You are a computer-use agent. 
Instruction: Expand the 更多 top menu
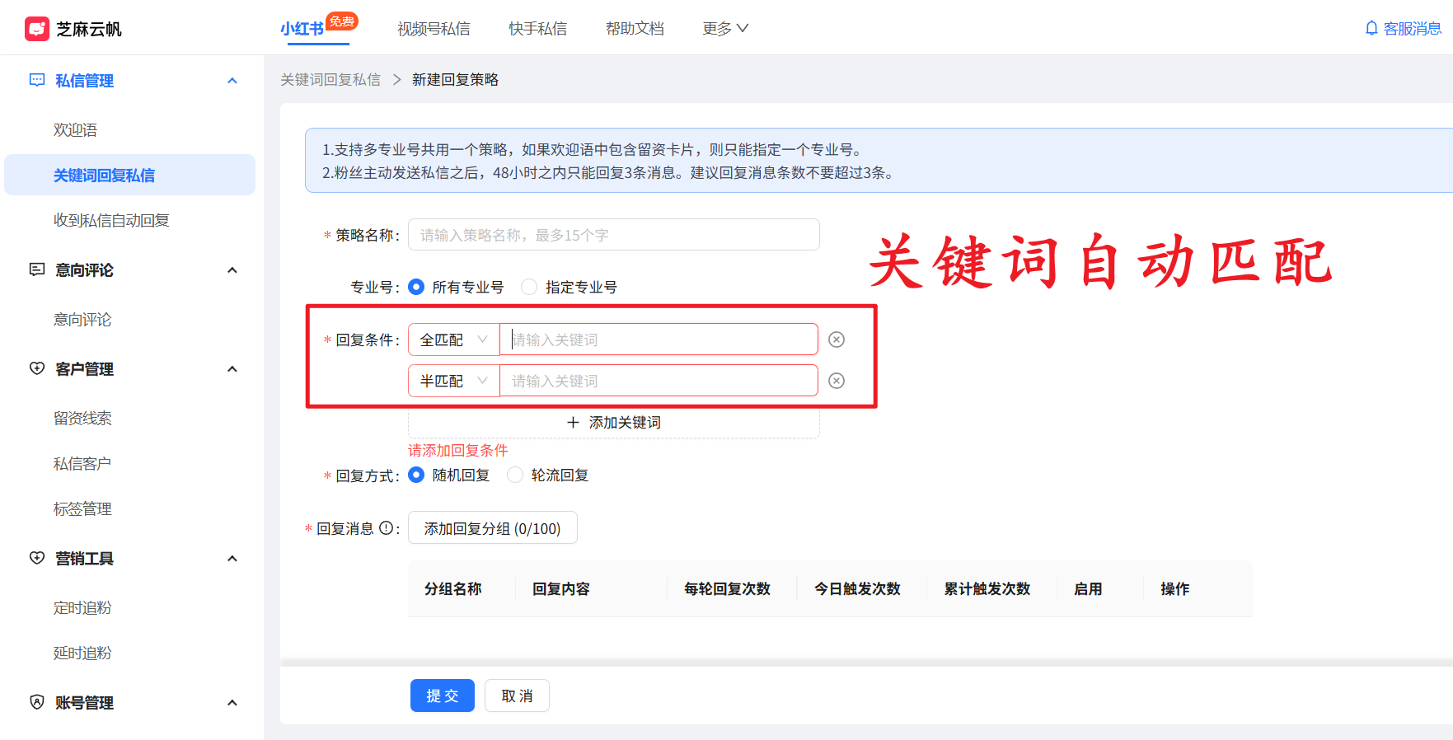pyautogui.click(x=725, y=29)
